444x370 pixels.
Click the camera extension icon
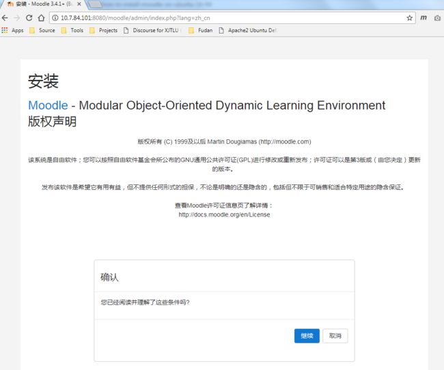click(437, 18)
